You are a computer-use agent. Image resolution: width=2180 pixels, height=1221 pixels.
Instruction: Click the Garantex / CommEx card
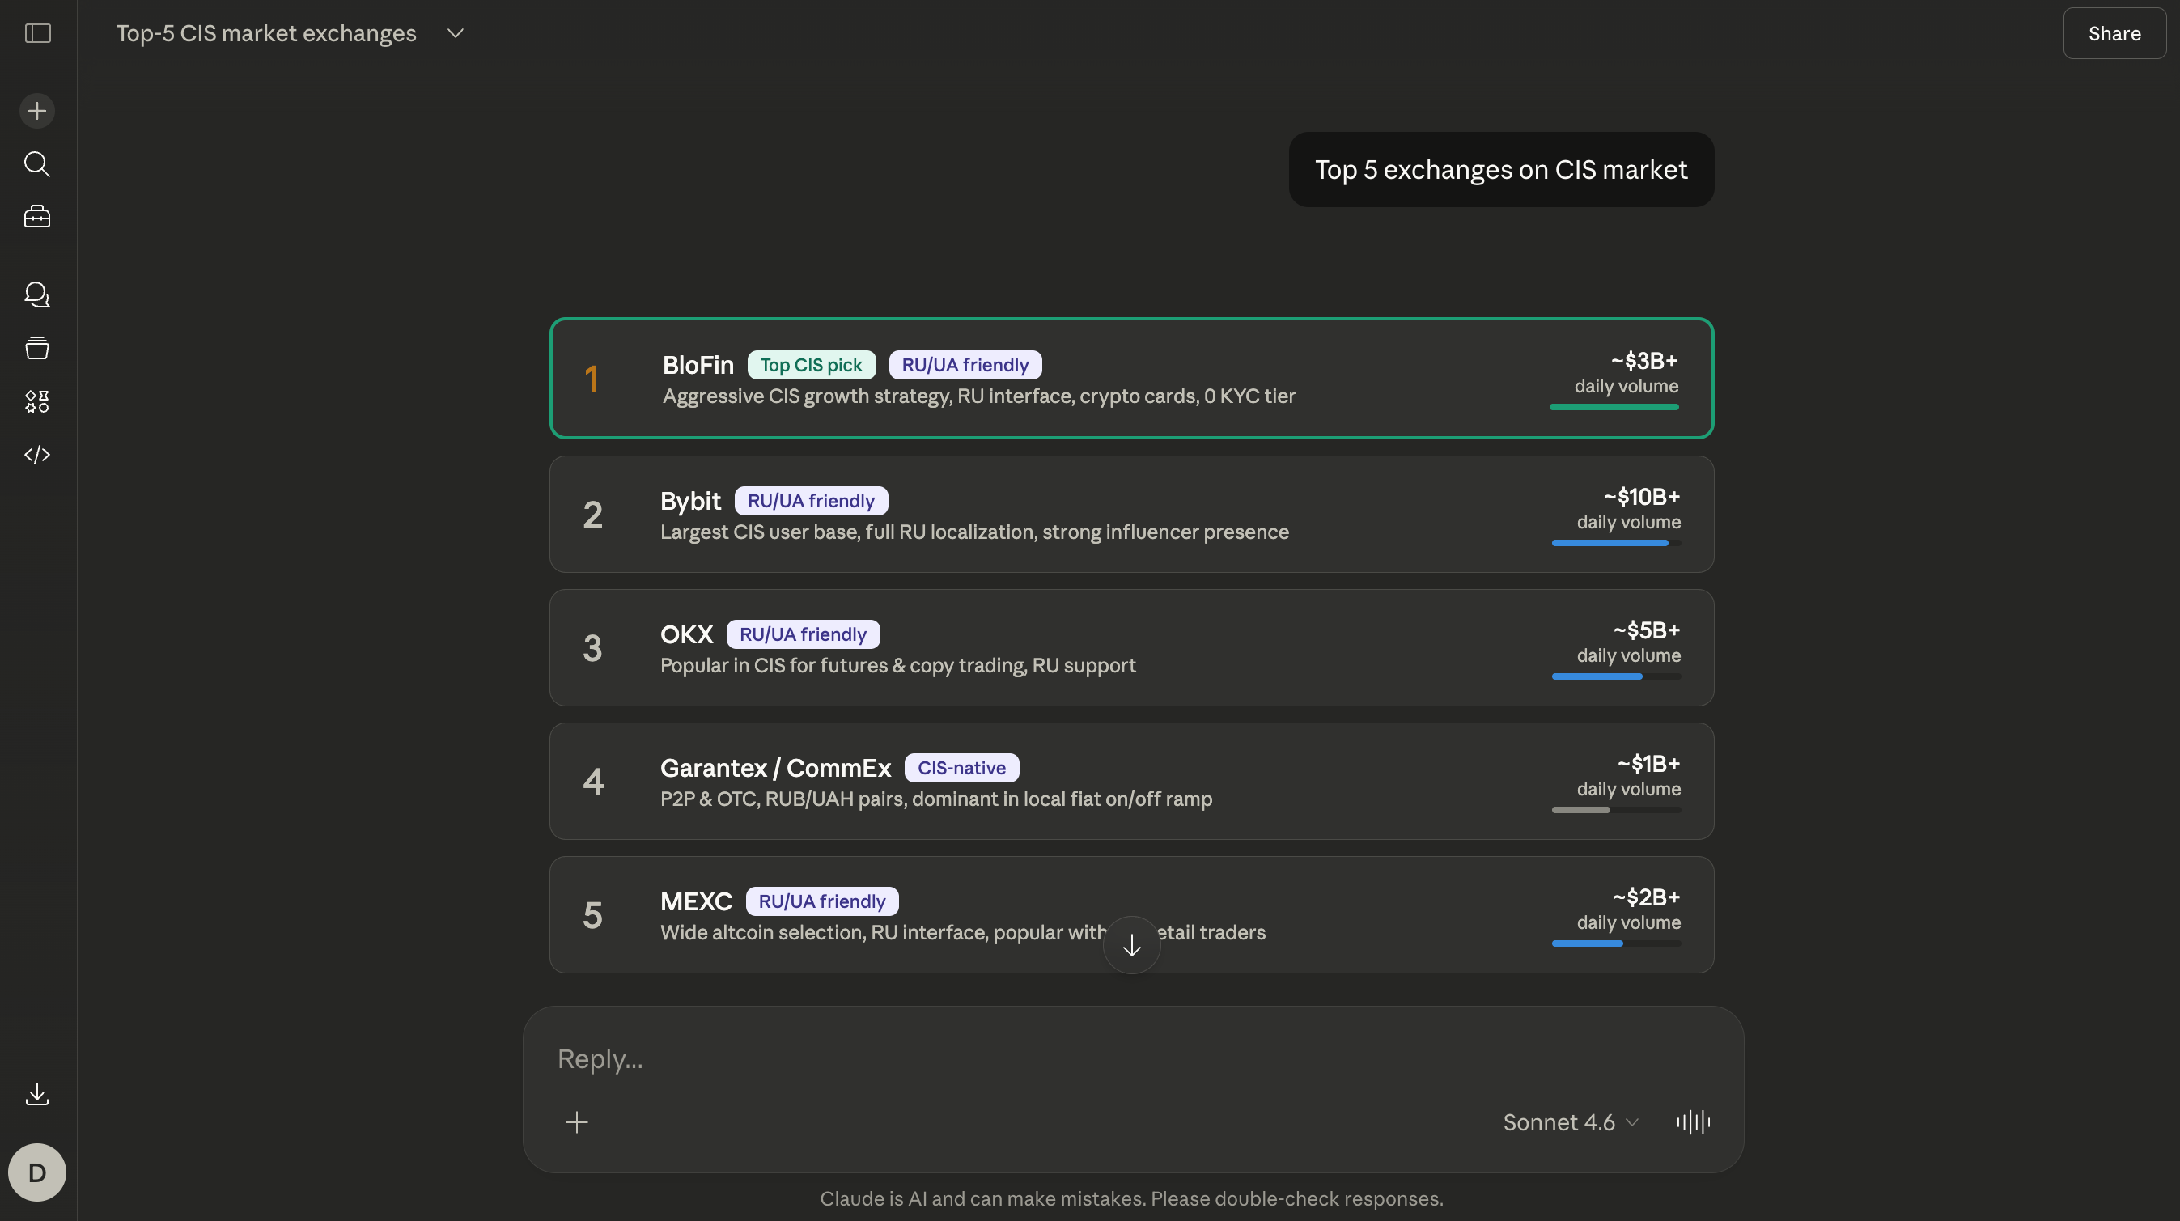(x=1131, y=781)
